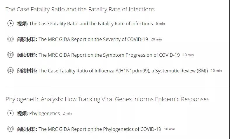This screenshot has height=139, width=230.
Task: Open MRC GIDA Report on Symptom Progression
Action: click(x=109, y=55)
